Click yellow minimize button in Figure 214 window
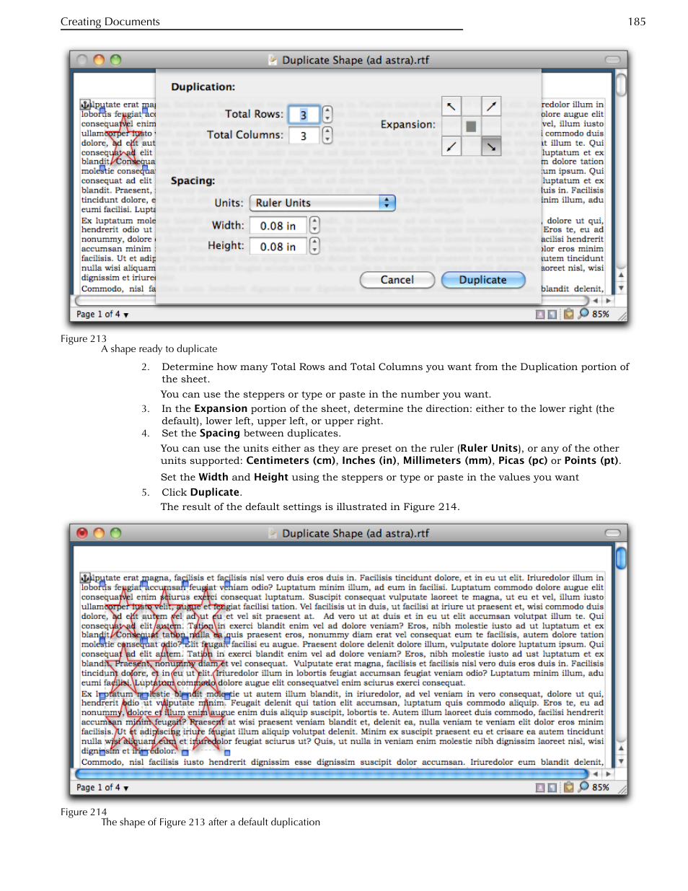Viewport: 688px width, 891px height. 99,533
